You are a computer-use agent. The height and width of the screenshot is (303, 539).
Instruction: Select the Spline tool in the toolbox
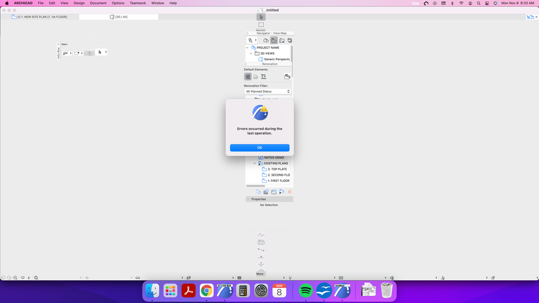(x=261, y=235)
